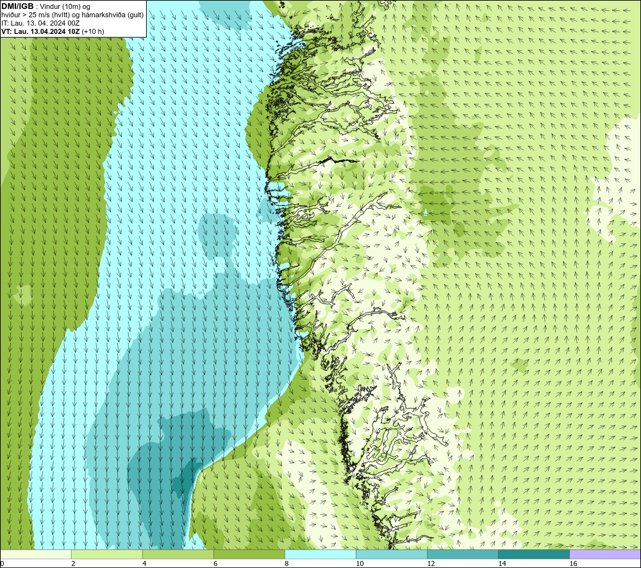Click the '6' scale label

coord(215,564)
